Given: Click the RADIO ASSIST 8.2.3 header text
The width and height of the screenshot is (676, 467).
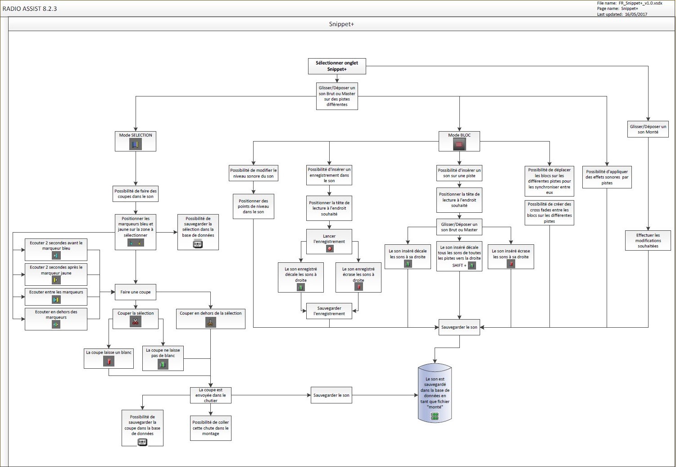Looking at the screenshot, I should [30, 9].
